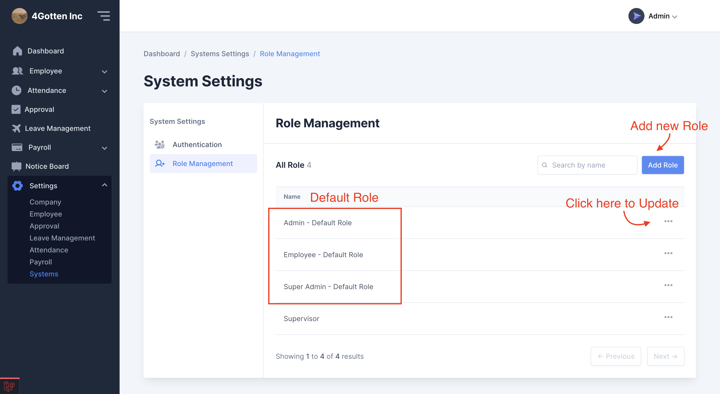Screen dimensions: 720x394
Task: Click the Add Role button
Action: [663, 165]
